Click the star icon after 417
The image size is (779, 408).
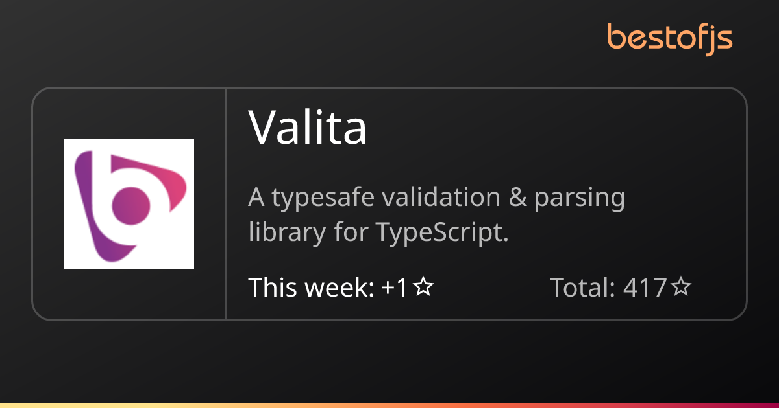pyautogui.click(x=681, y=288)
